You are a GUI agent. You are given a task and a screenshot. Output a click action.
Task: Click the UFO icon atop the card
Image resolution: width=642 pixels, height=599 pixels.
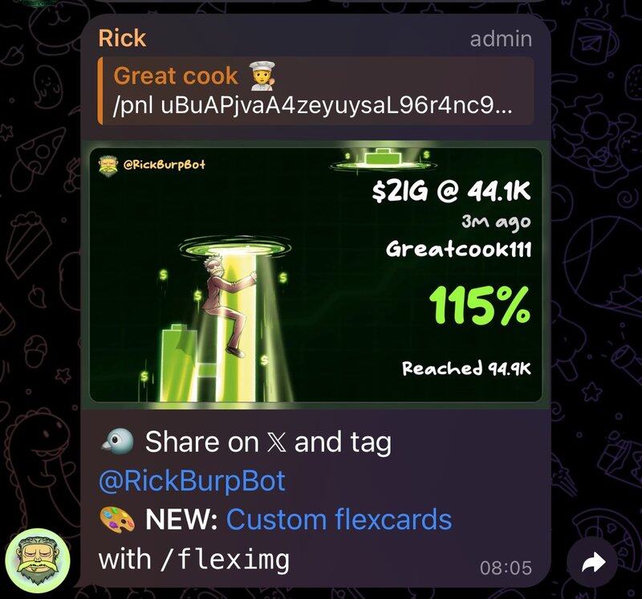384,160
